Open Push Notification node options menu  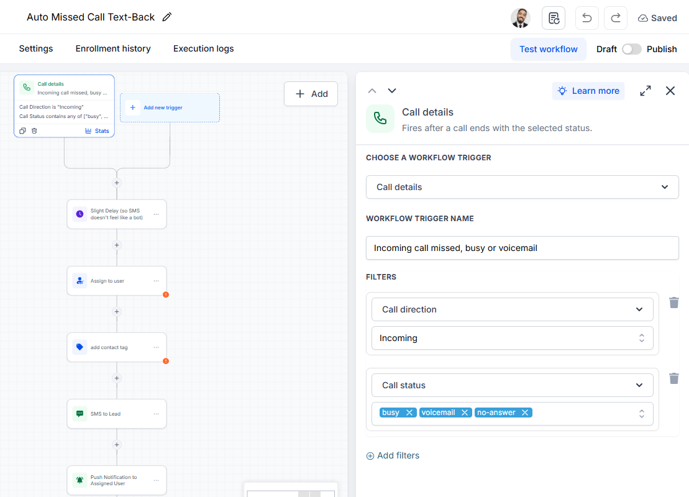click(x=157, y=480)
